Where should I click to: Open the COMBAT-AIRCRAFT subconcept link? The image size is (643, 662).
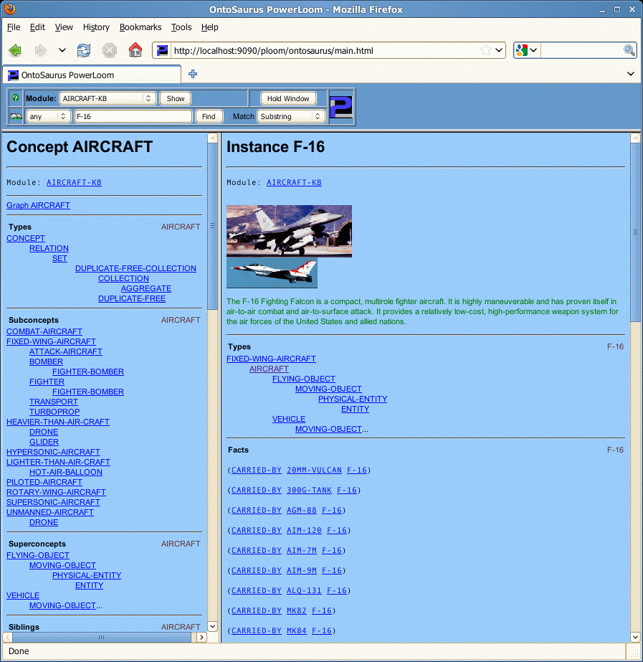(x=44, y=331)
